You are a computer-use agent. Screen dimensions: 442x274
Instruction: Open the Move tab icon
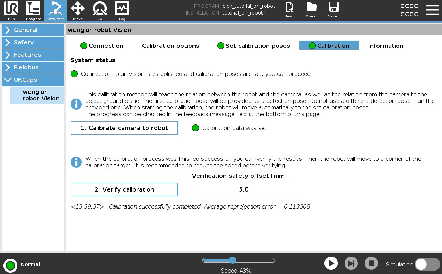coord(78,10)
